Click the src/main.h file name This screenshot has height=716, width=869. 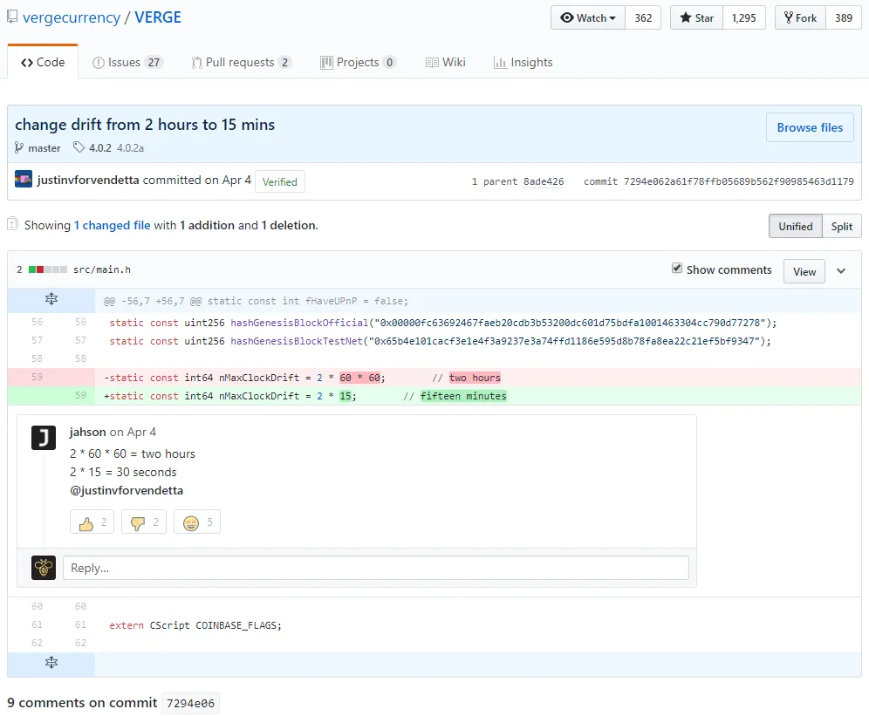click(102, 269)
